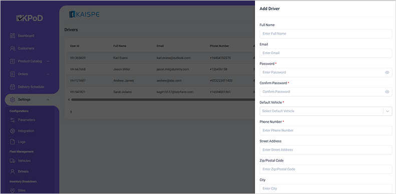Screen dimensions: 396x194
Task: Click the Phone Number column header
Action: 219,46
